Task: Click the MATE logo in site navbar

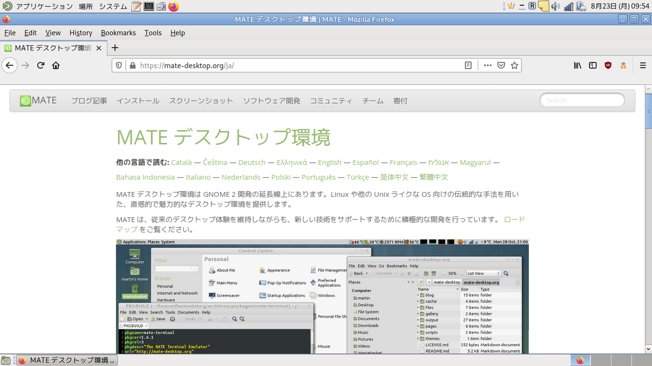Action: (38, 100)
